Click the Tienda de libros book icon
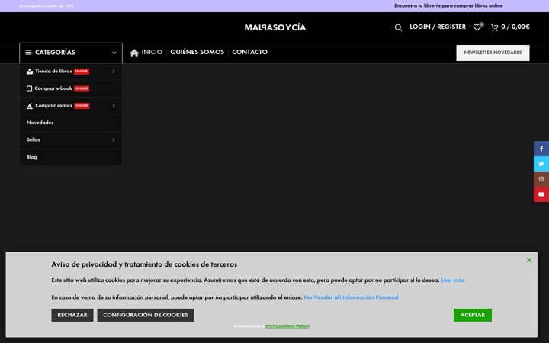Screen dimensions: 549x343 (x=30, y=72)
